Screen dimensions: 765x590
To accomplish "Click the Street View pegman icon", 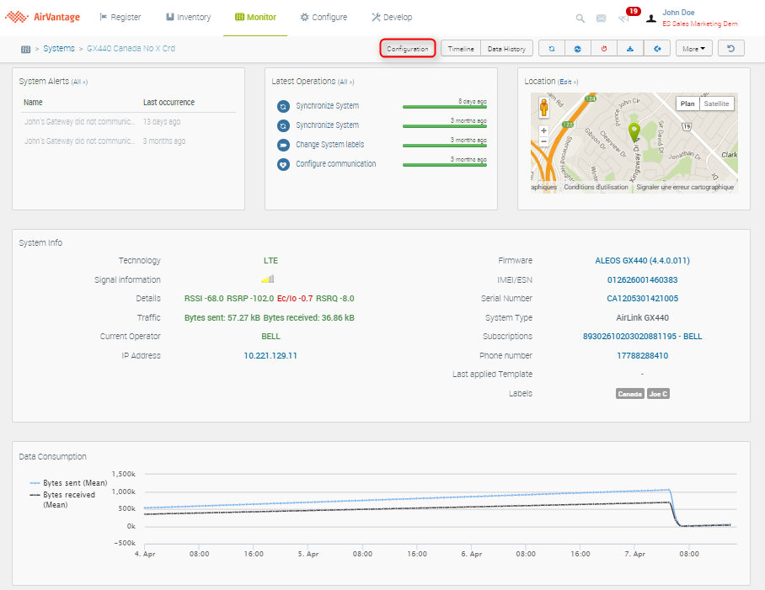I will coord(544,107).
